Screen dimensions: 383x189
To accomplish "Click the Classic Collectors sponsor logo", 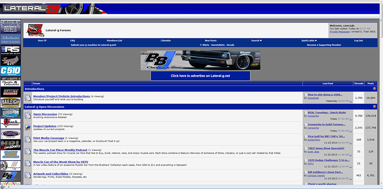I will coord(11,83).
